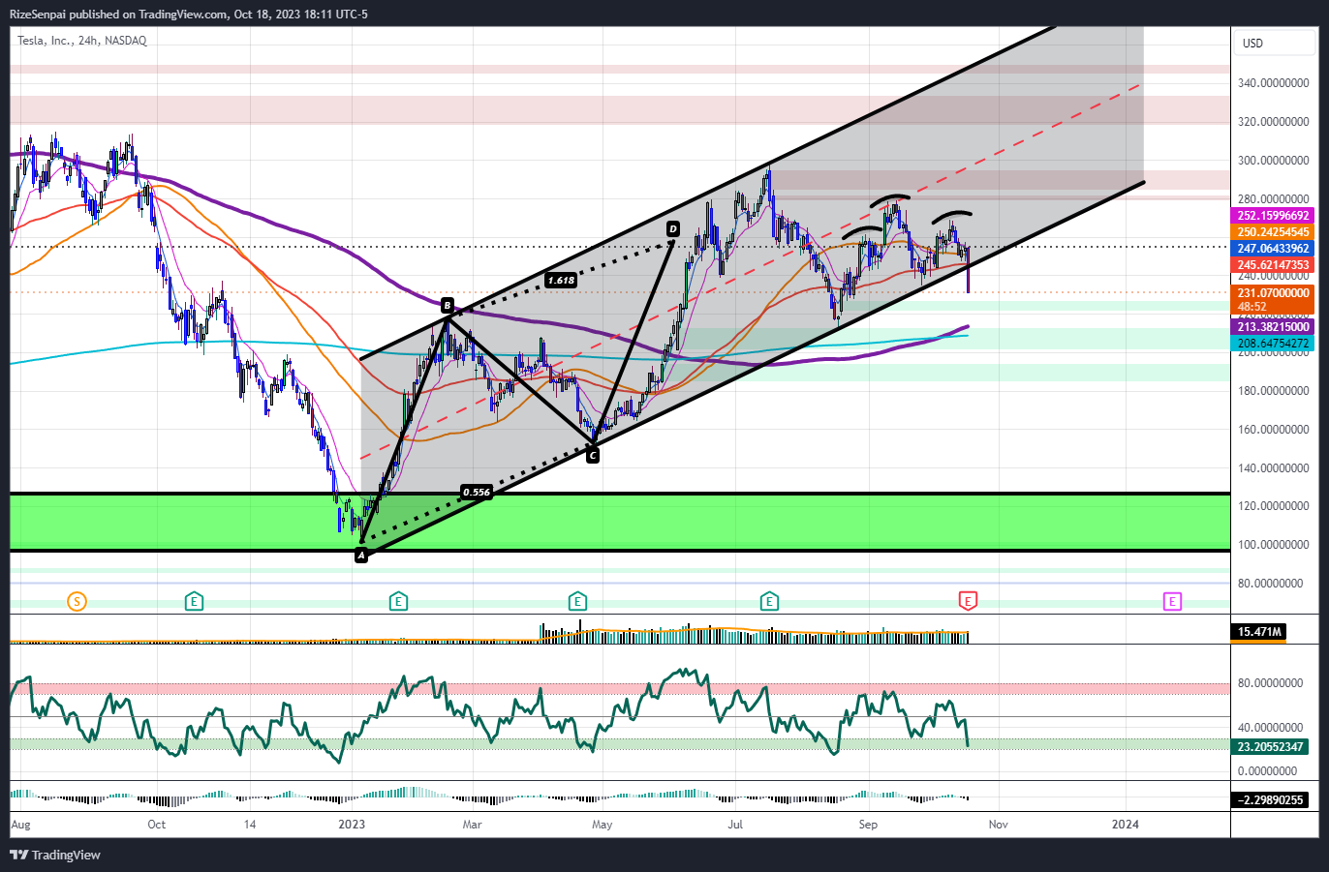Screen dimensions: 1329x872
Task: Click the 2023 date on time axis
Action: click(x=352, y=825)
